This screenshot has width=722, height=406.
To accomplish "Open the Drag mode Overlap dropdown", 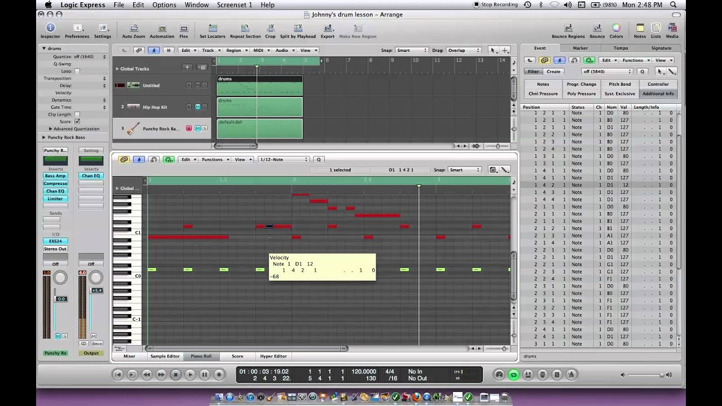I will (x=464, y=50).
